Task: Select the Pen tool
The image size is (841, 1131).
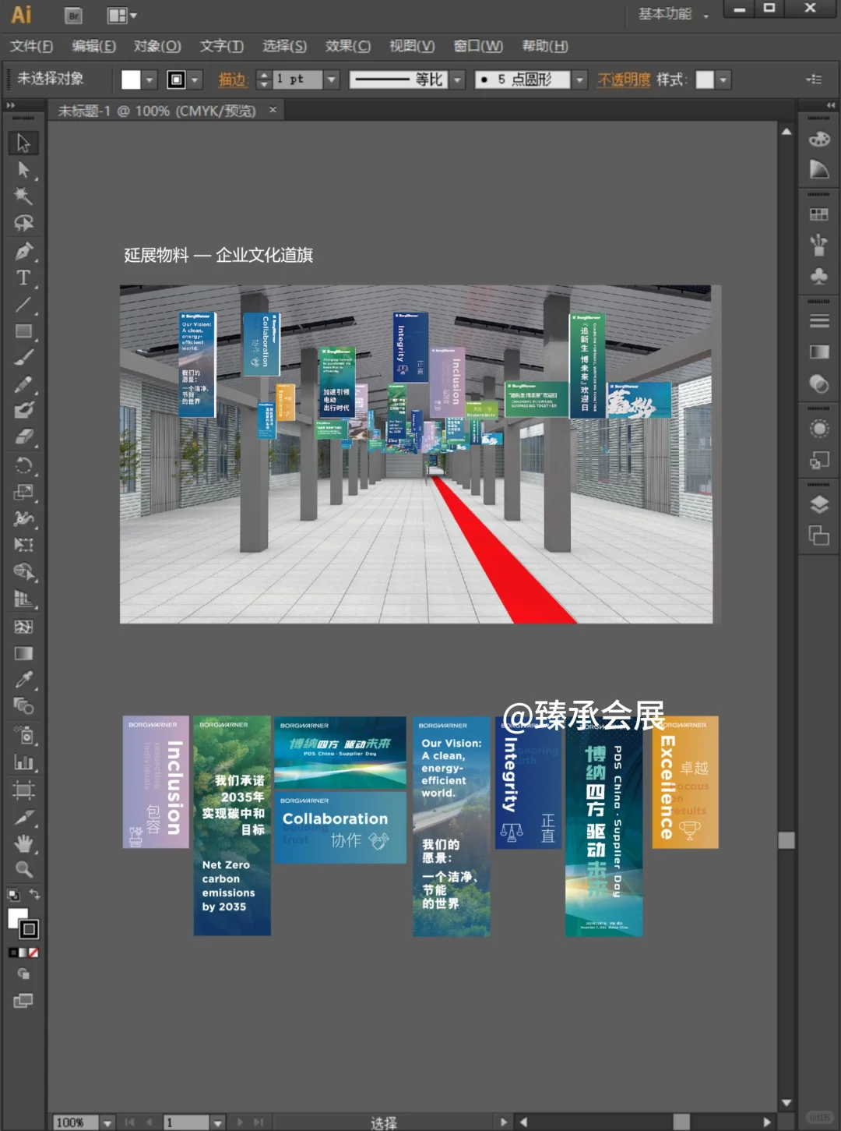Action: pyautogui.click(x=23, y=251)
